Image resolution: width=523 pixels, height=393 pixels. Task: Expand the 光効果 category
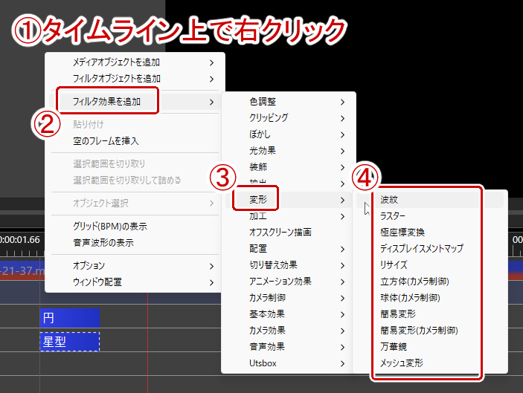[x=289, y=151]
